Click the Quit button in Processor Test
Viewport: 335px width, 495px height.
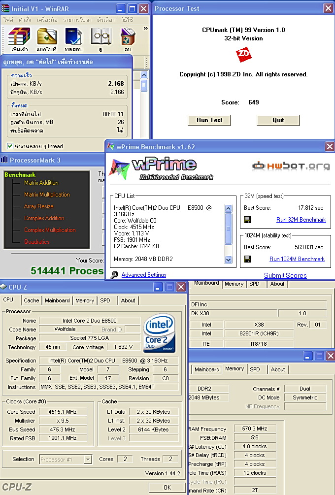coord(278,120)
